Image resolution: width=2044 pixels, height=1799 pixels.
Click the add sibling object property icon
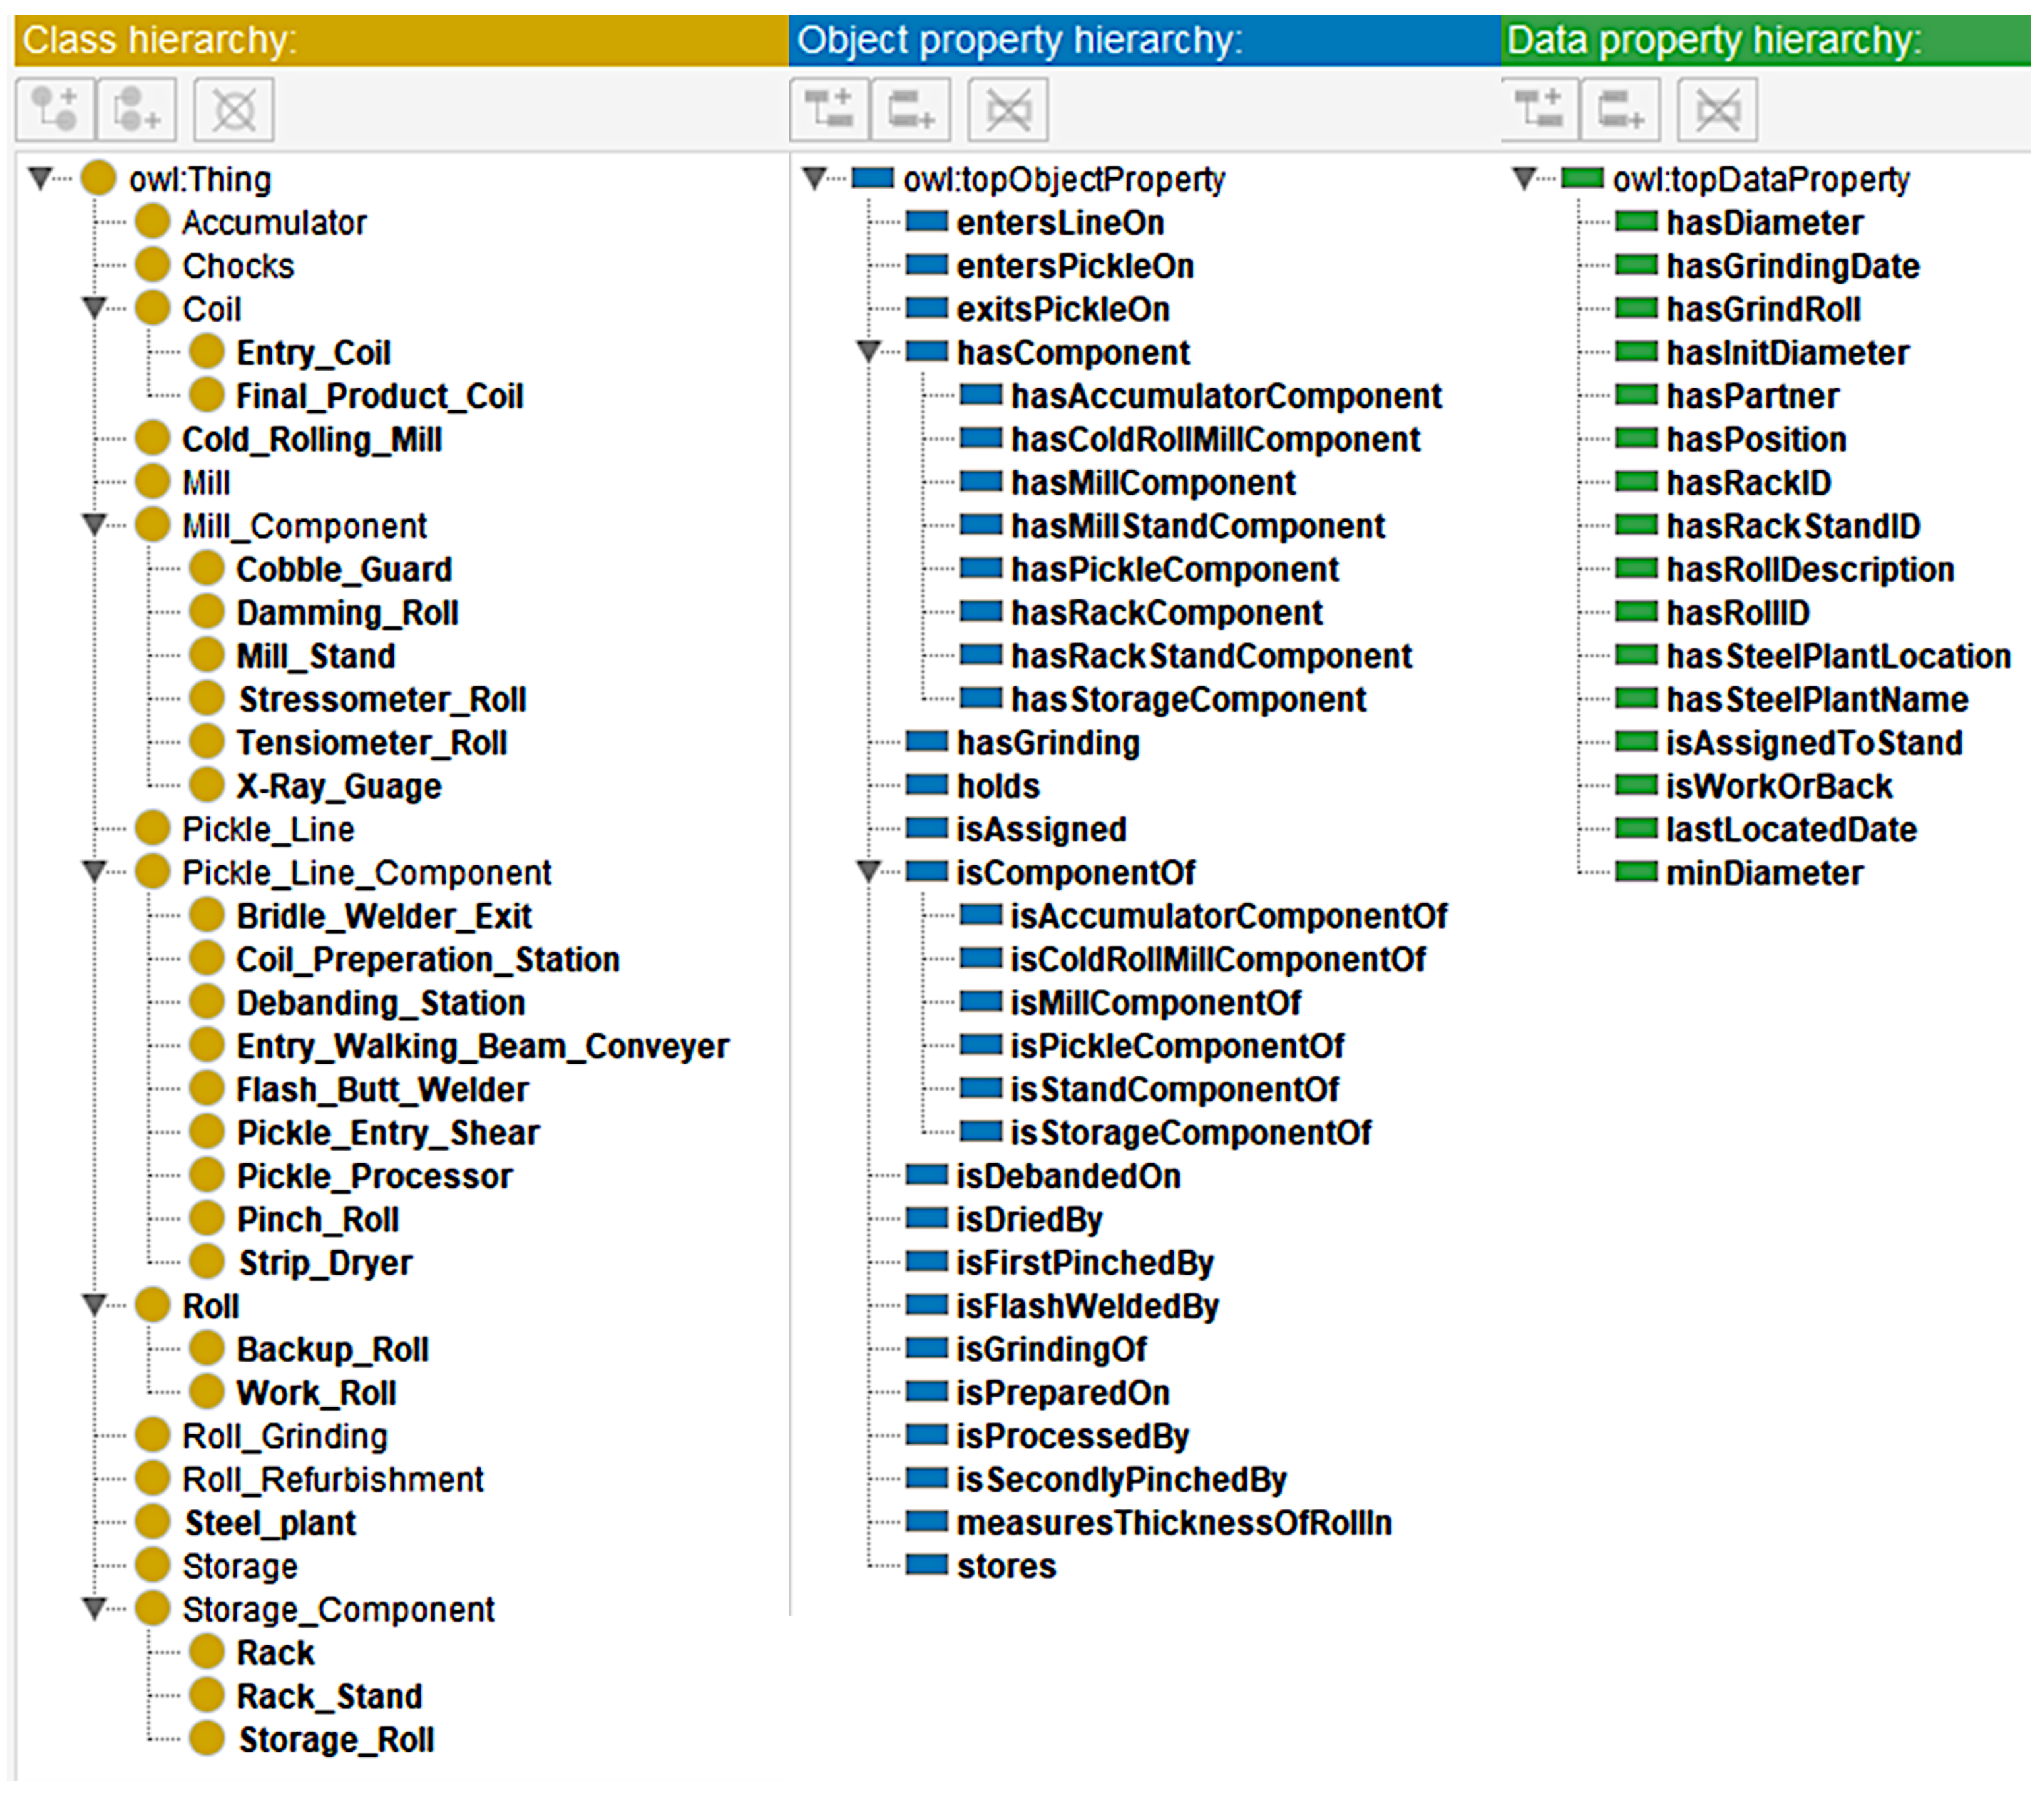click(910, 109)
